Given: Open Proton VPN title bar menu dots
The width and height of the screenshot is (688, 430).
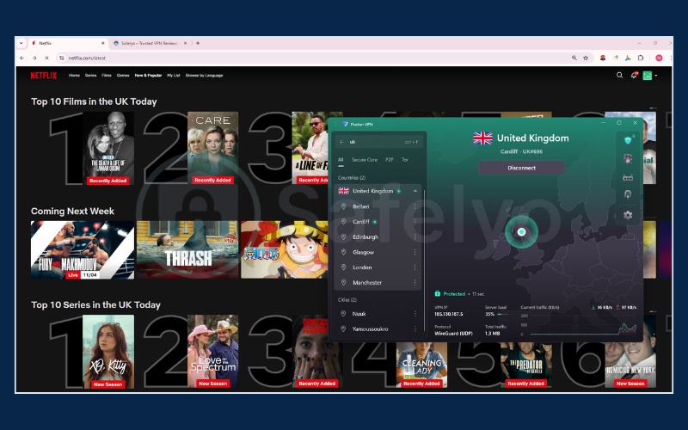Looking at the screenshot, I should point(335,124).
